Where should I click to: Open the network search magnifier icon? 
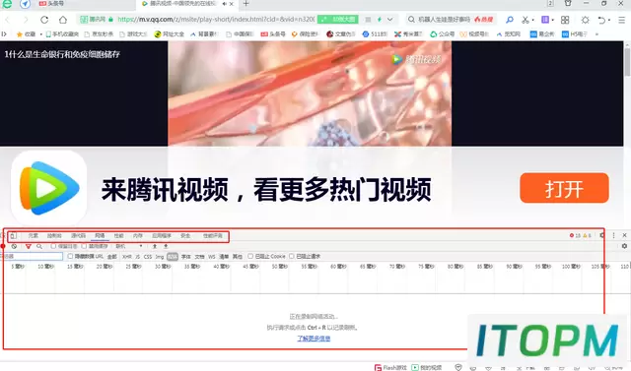(x=39, y=246)
